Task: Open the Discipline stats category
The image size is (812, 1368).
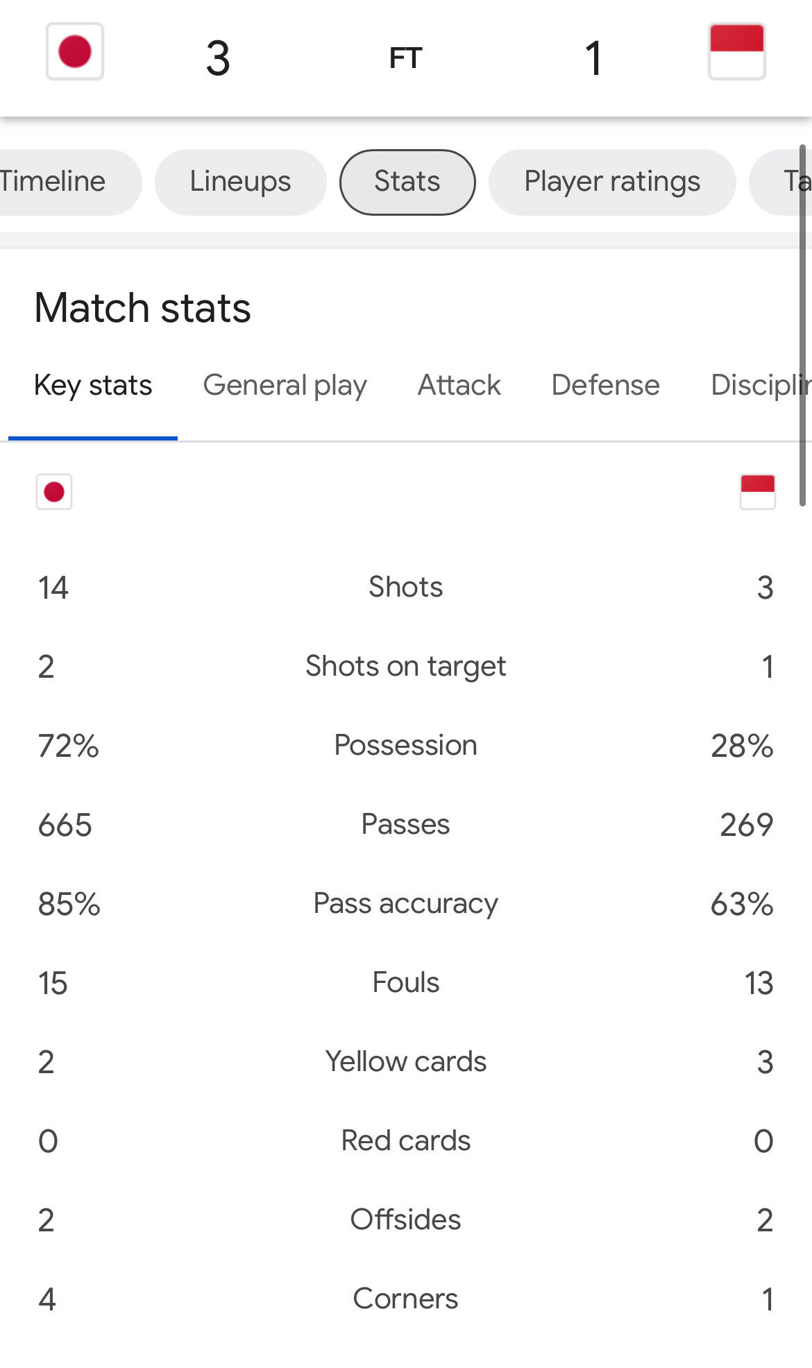Action: point(759,386)
